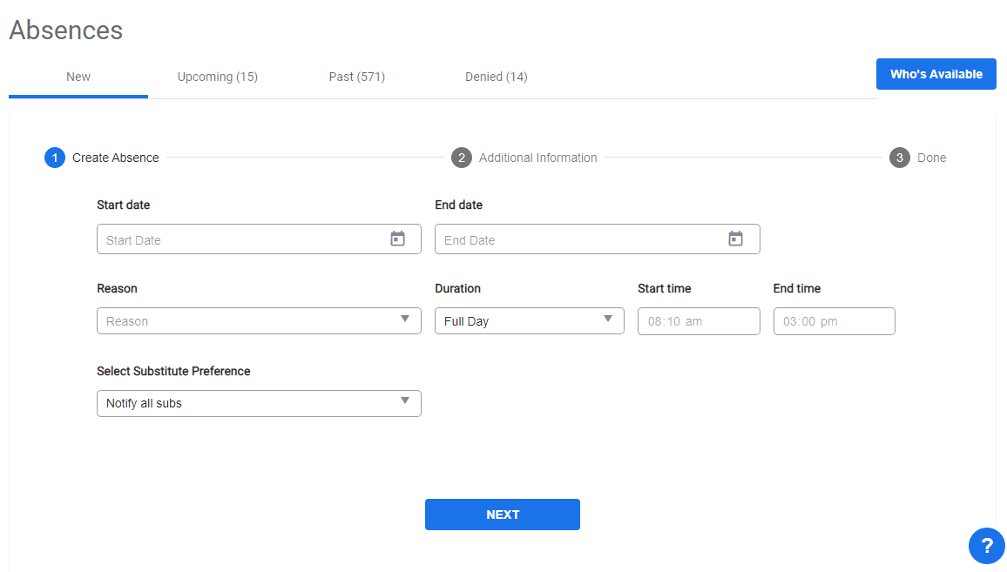
Task: Select the step 2 Additional Information circle
Action: 462,158
